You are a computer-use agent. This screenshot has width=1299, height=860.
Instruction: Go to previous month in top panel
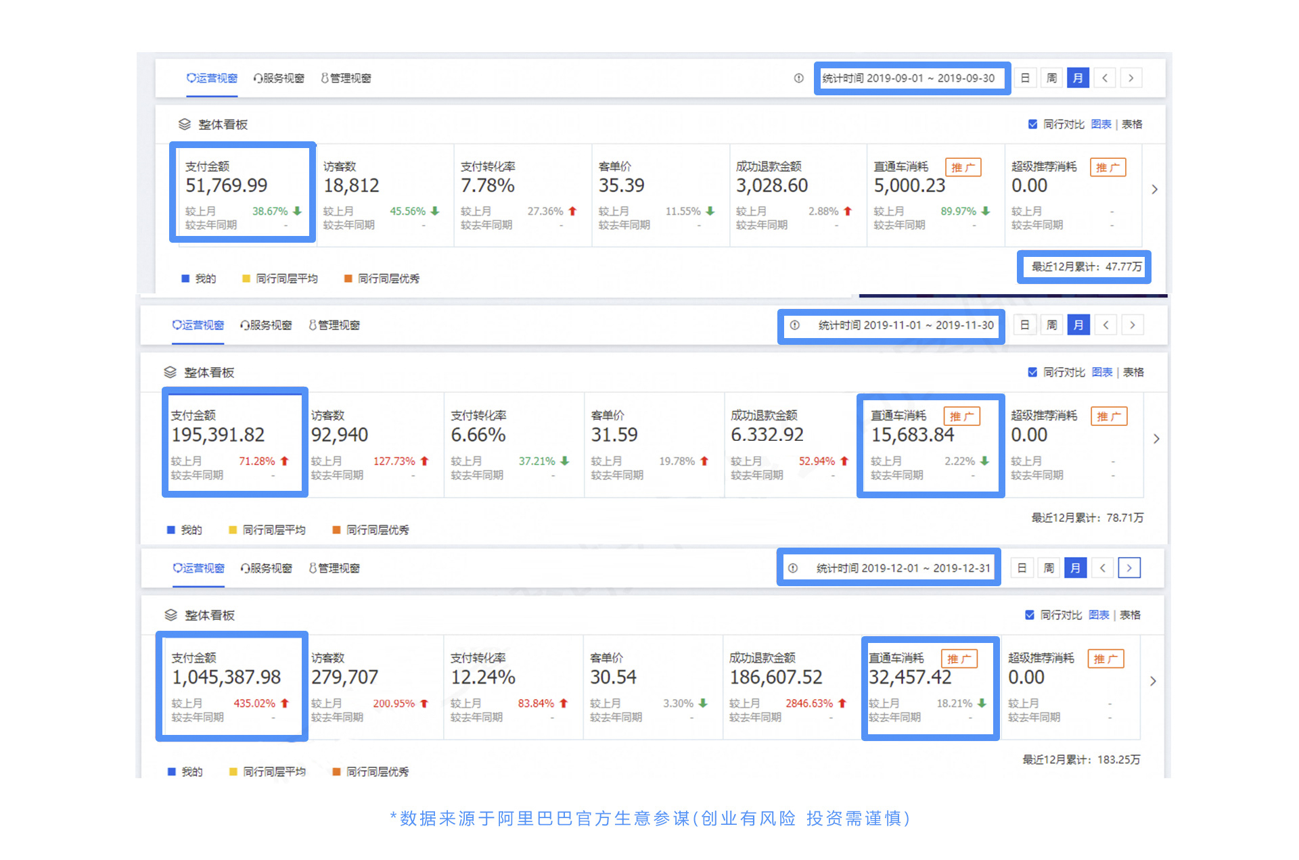coord(1105,78)
